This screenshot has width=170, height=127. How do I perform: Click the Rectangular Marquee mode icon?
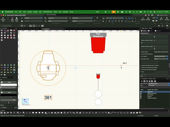[x=34, y=26]
